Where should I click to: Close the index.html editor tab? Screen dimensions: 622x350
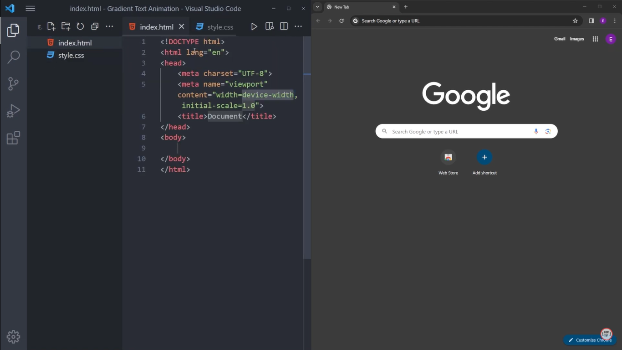181,26
